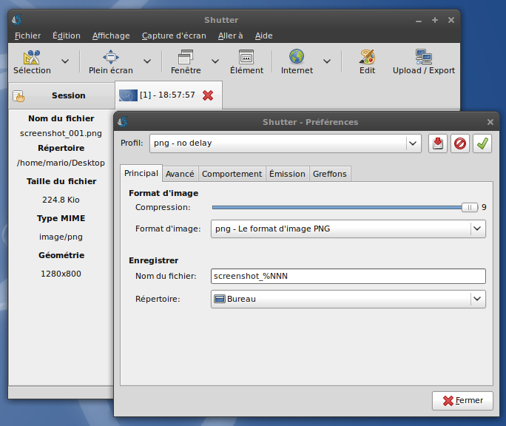Save profile with the red arrow icon

437,143
